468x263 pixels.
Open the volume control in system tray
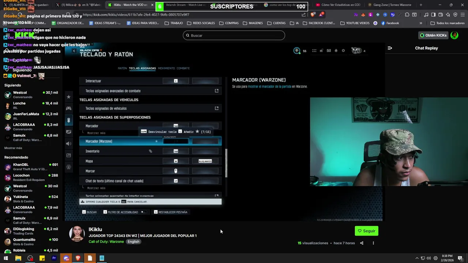[429, 258]
